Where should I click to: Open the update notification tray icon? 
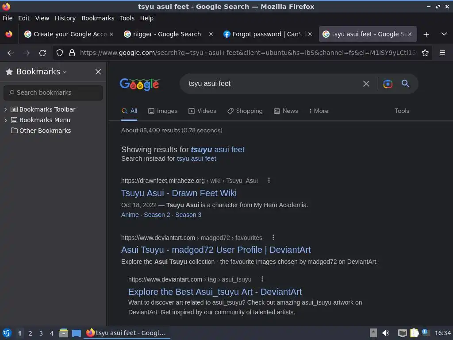click(x=426, y=332)
